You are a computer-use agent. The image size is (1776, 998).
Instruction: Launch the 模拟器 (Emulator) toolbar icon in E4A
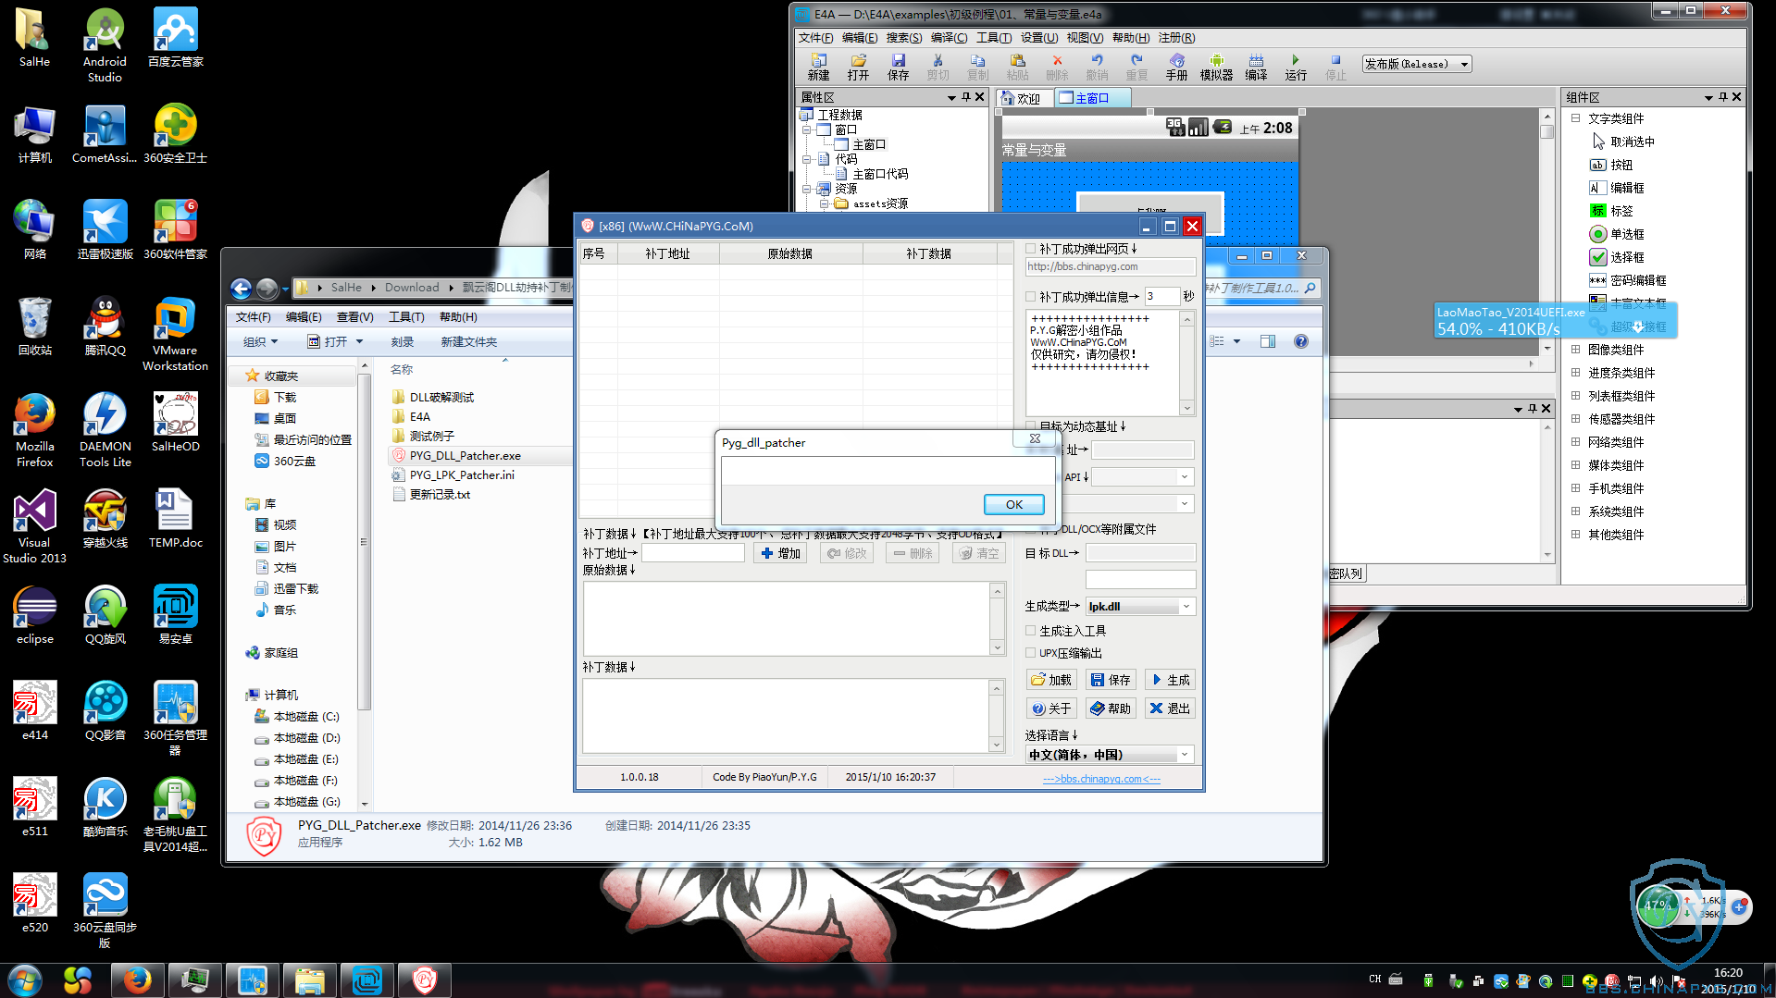click(1216, 67)
